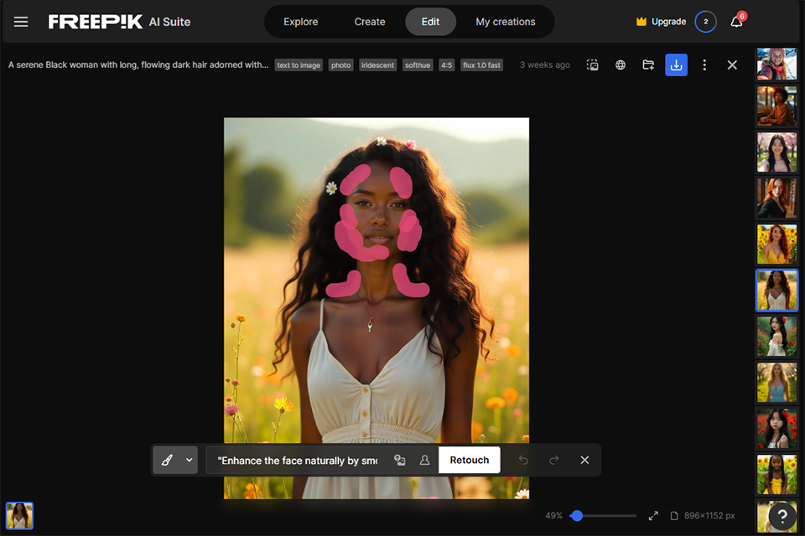Click the character icon in retouch bar
This screenshot has width=805, height=536.
(x=424, y=460)
